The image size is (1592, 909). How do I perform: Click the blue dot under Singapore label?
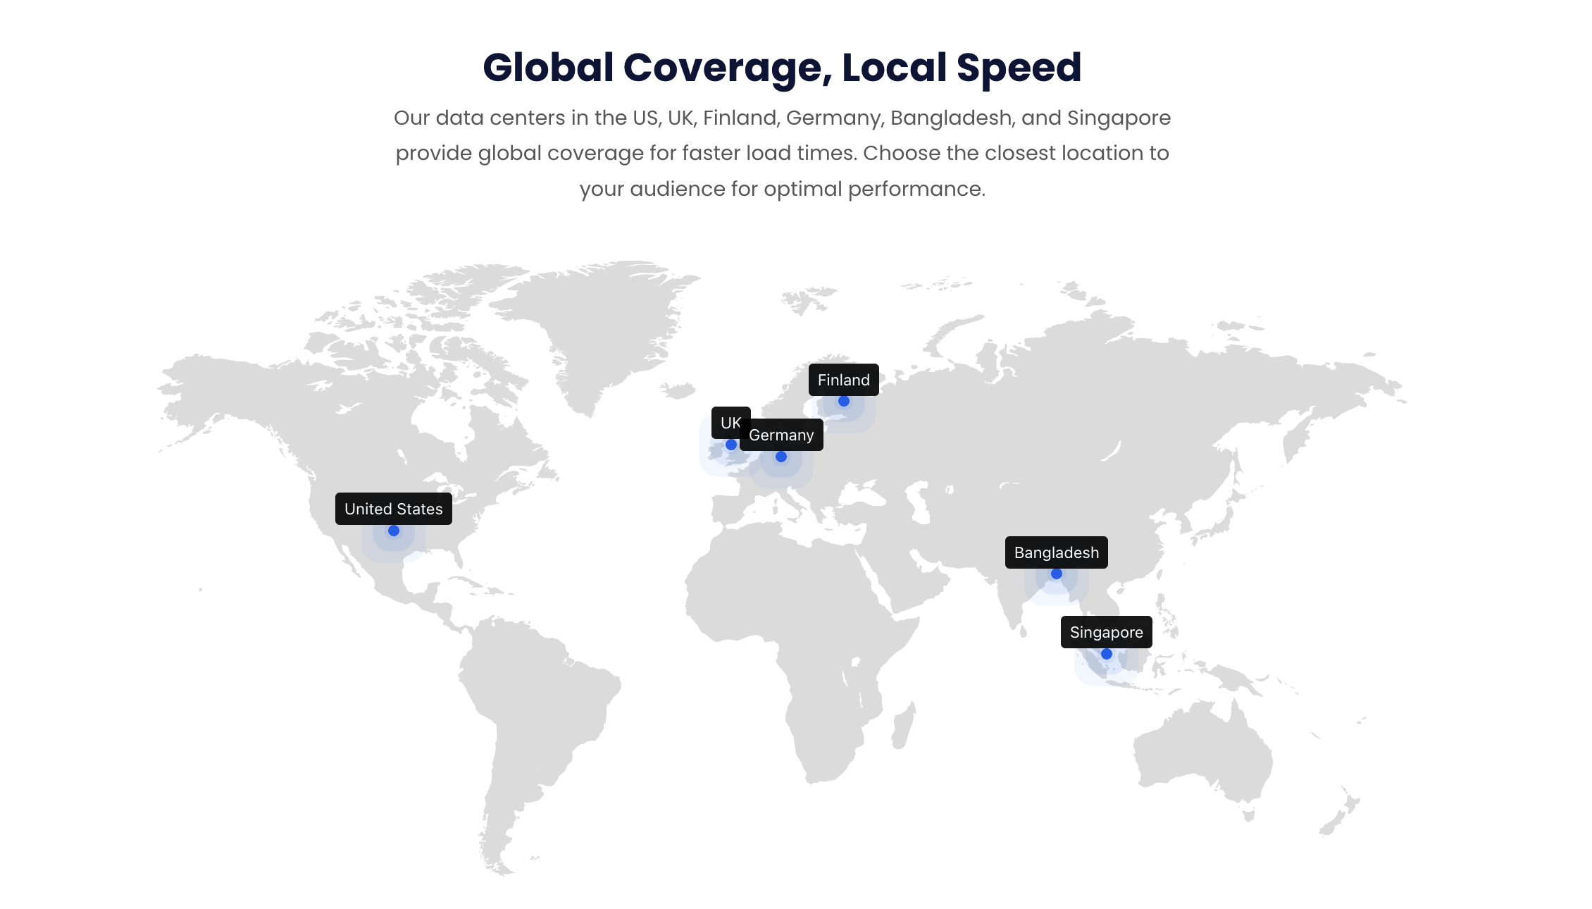click(x=1107, y=654)
